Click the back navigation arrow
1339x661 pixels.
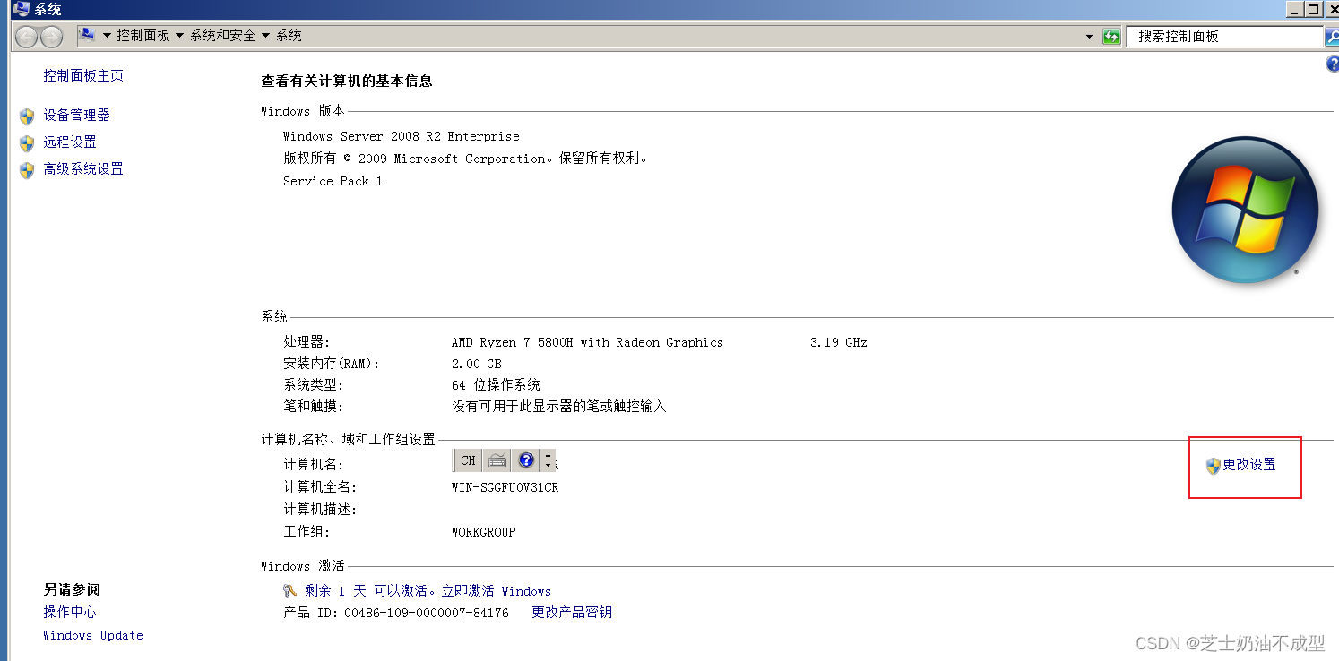(x=26, y=37)
